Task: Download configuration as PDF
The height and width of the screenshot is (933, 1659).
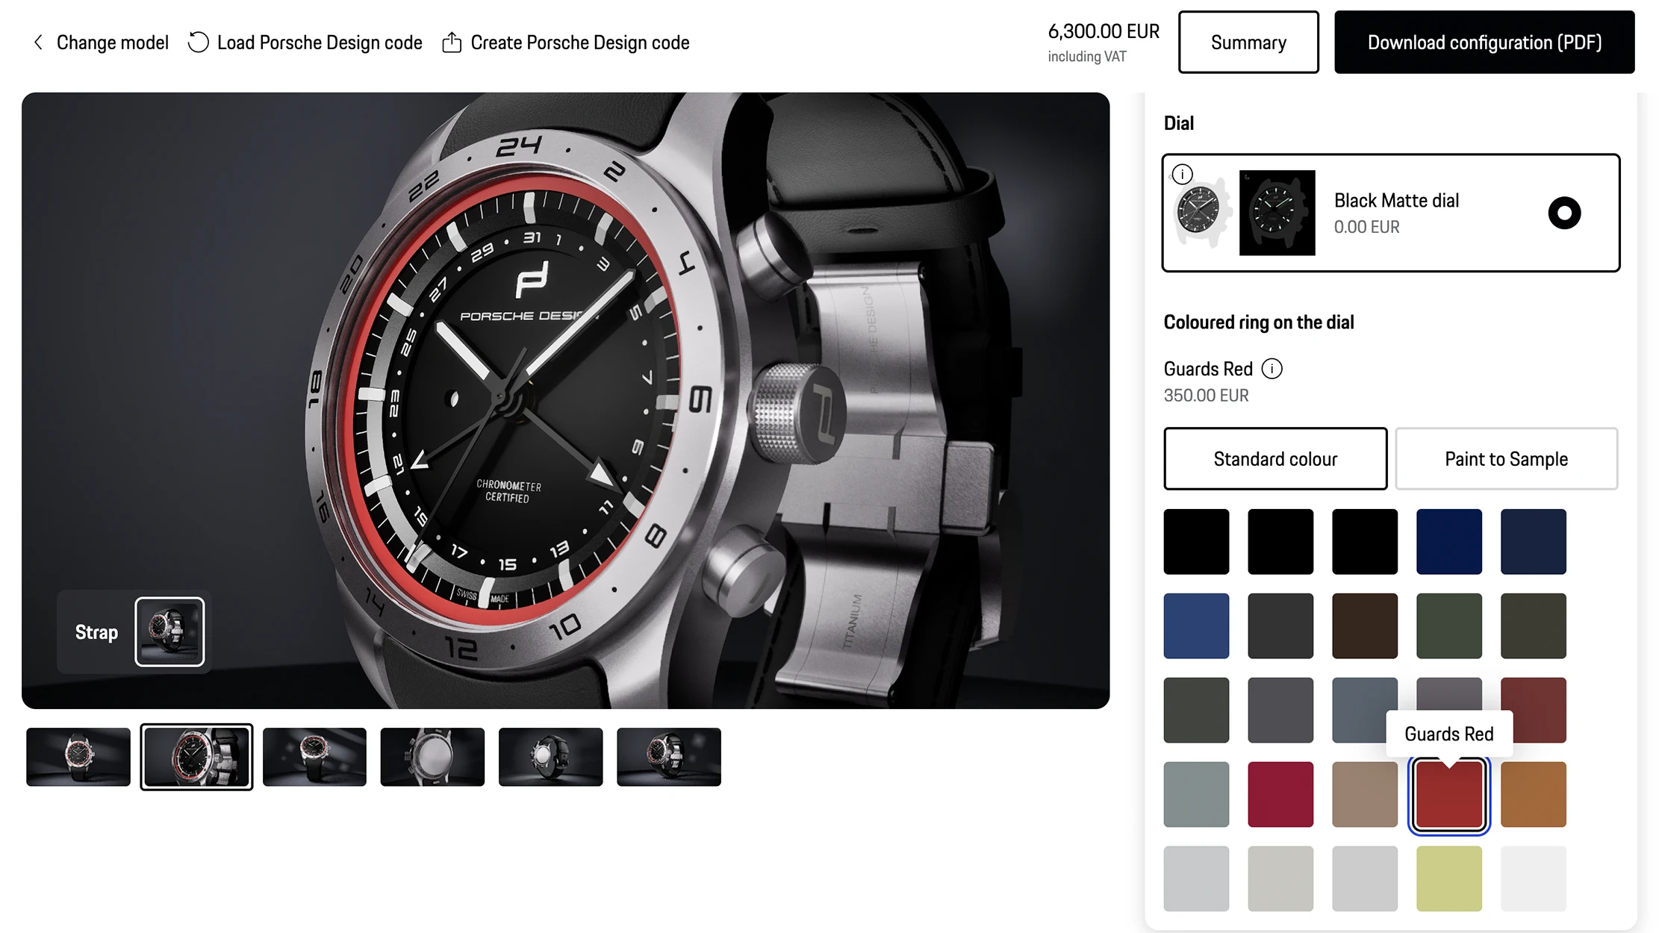Action: 1484,43
